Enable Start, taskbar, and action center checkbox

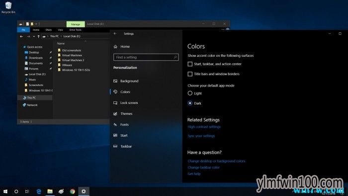pyautogui.click(x=190, y=64)
